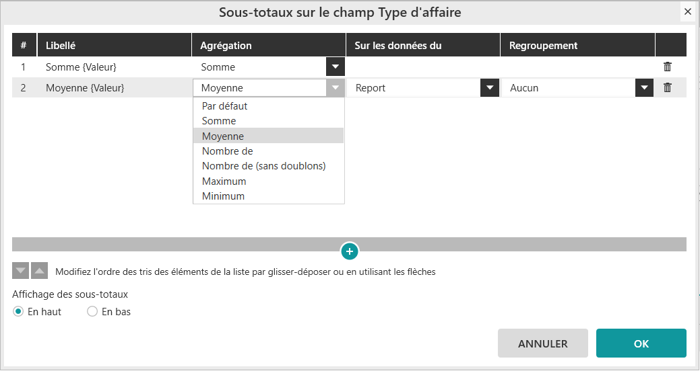Add a new subtotal with plus icon
Viewport: 700px width, 371px height.
click(x=349, y=251)
